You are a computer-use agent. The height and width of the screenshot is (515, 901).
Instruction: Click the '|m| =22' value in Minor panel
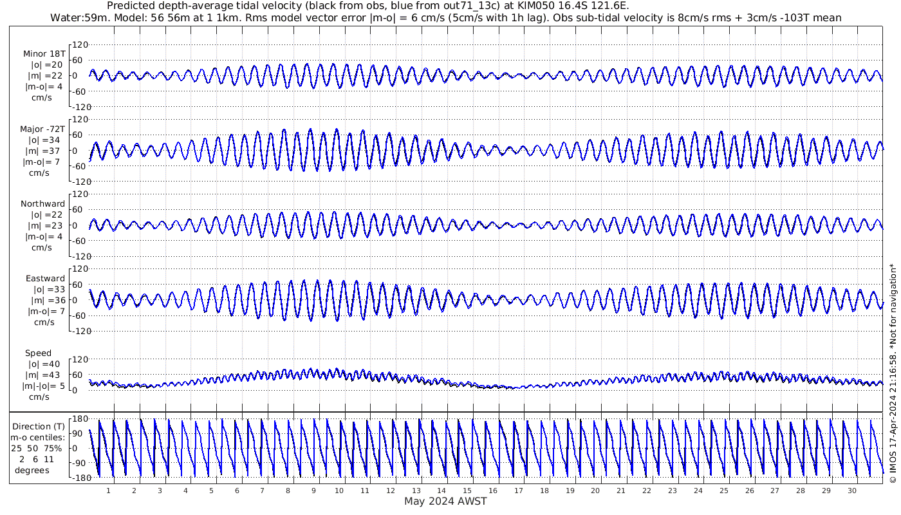[x=46, y=76]
